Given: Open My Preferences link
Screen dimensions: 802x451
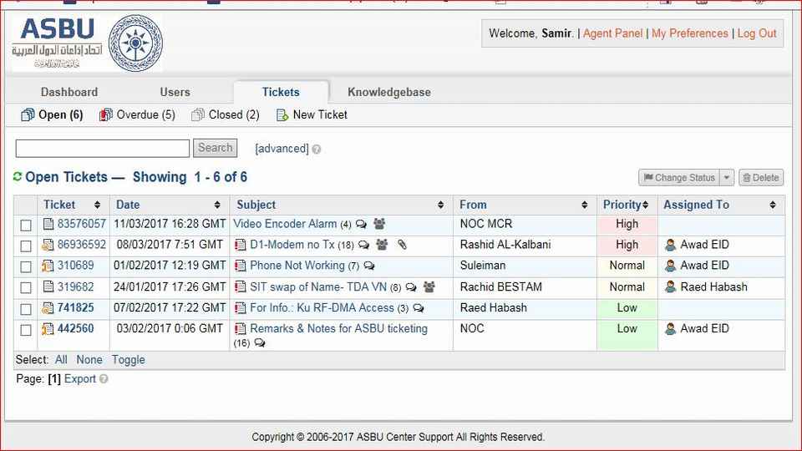Looking at the screenshot, I should [x=689, y=33].
